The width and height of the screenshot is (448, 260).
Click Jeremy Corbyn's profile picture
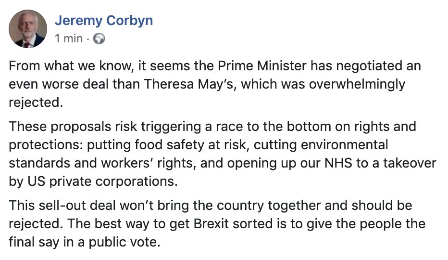click(x=28, y=29)
